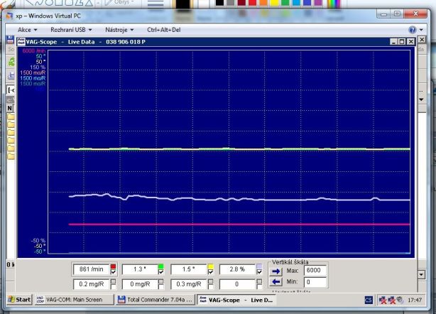Minimize the Windows Virtual PC window
Screen dimensions: 436x314
tap(383, 14)
